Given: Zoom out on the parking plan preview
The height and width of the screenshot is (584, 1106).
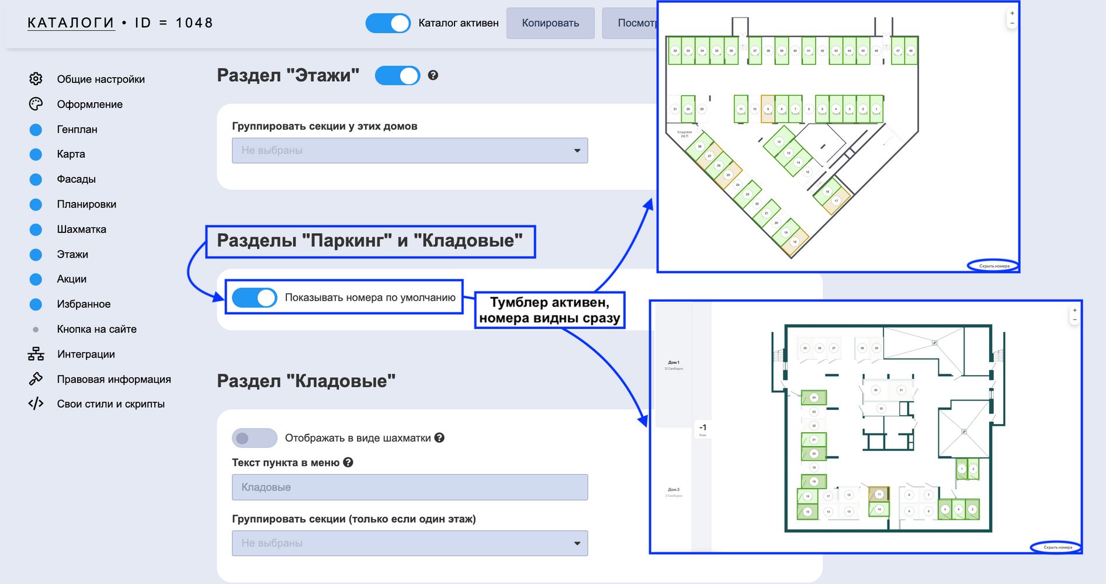Looking at the screenshot, I should coord(1012,23).
